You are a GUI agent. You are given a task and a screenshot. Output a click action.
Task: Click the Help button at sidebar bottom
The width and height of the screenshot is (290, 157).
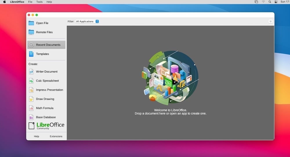37,136
